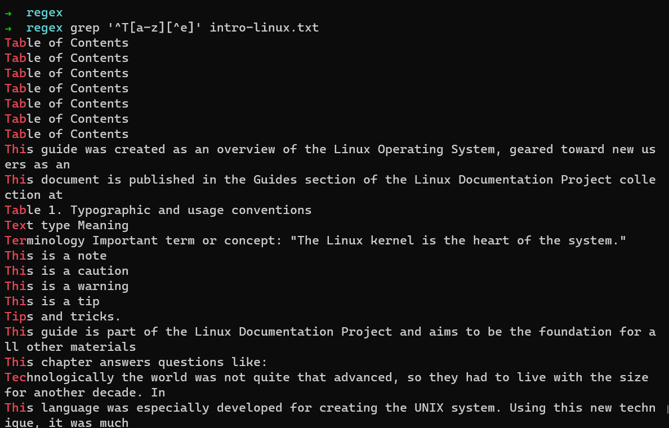Viewport: 669px width, 428px height.
Task: Click the 'This is a caution' line
Action: pyautogui.click(x=66, y=271)
